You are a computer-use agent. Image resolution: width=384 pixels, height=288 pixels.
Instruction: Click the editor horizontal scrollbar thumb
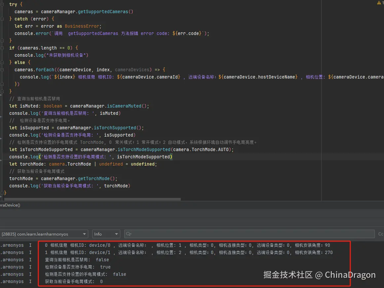(93, 199)
